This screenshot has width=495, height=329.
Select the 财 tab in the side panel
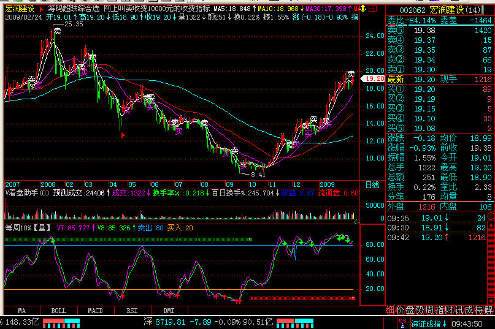click(449, 310)
